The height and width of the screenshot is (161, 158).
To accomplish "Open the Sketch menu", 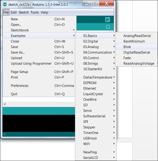I will coord(24,12).
